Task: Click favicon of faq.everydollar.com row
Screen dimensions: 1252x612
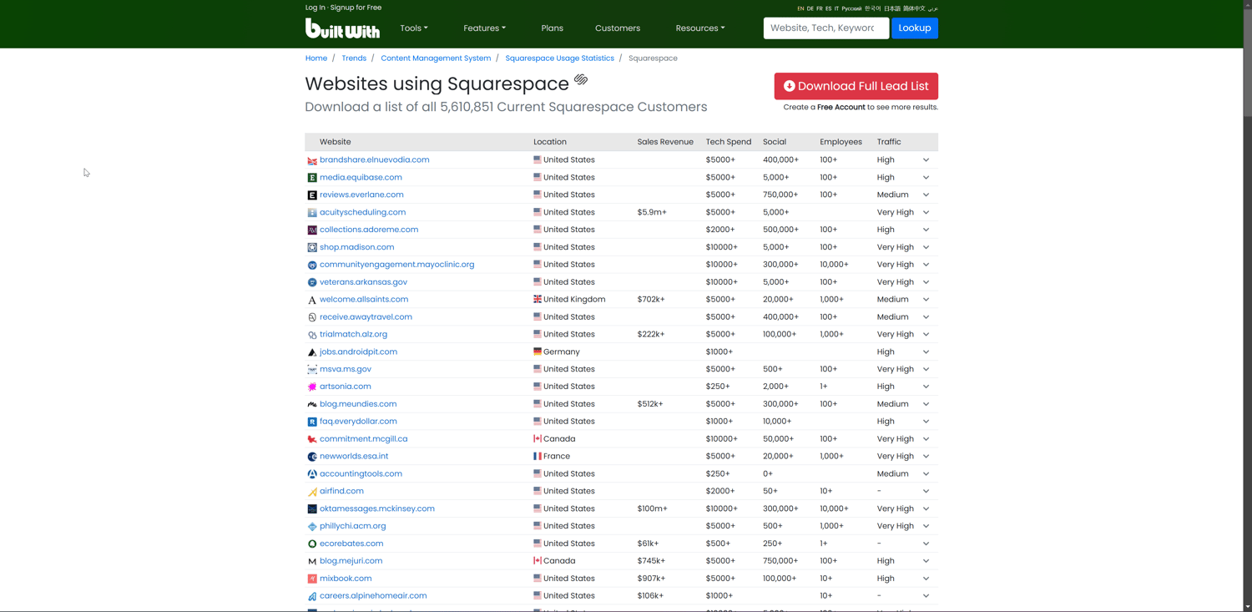Action: 312,422
